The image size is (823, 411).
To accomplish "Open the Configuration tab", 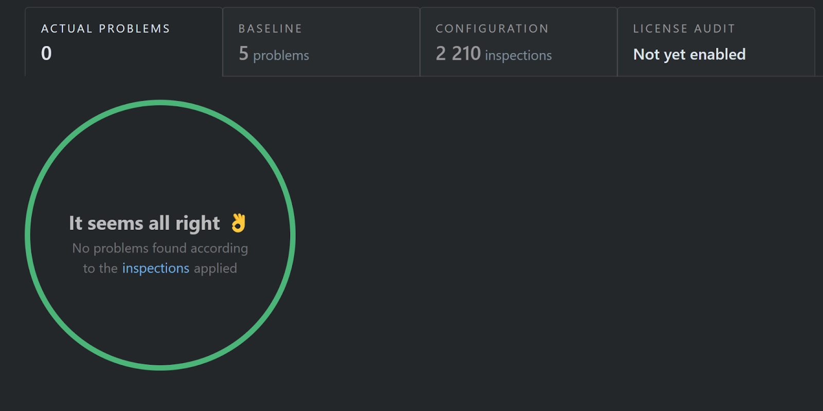I will 518,41.
